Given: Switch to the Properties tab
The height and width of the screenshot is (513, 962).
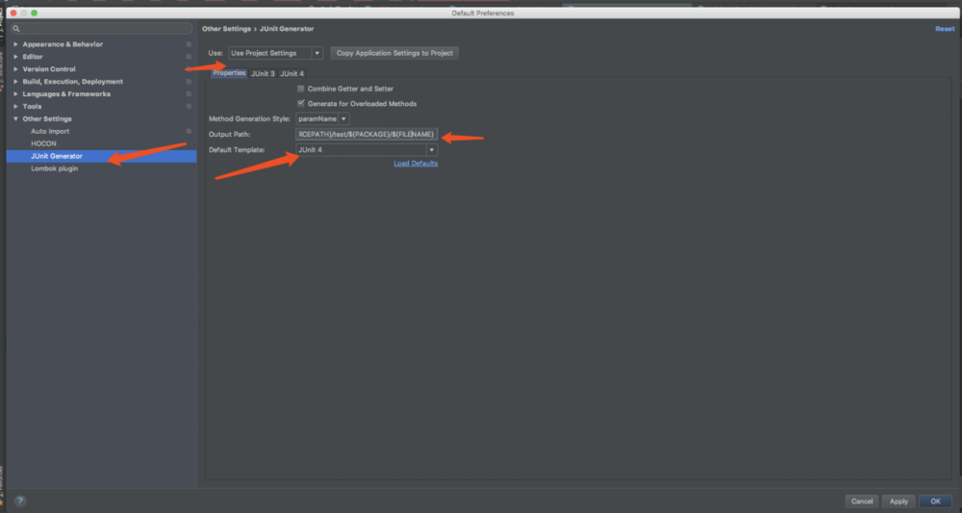Looking at the screenshot, I should tap(229, 73).
